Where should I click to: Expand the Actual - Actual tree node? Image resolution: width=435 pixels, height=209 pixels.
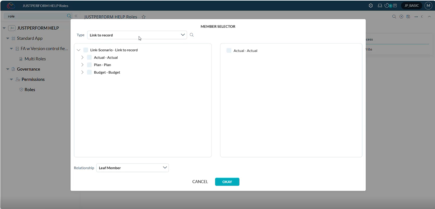point(82,58)
